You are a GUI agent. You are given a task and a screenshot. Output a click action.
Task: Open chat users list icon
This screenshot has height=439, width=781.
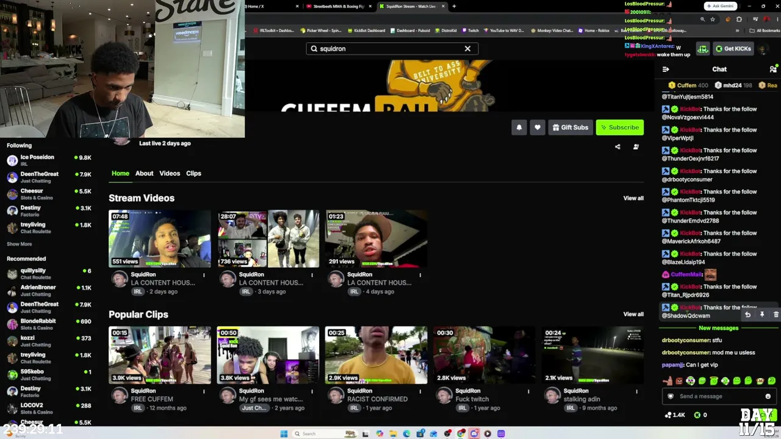click(773, 70)
